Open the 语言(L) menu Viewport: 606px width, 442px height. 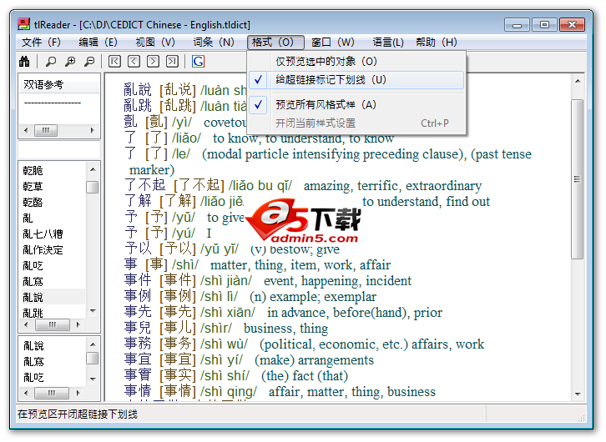click(x=388, y=42)
